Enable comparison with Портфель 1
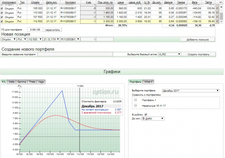 [x=136, y=100]
